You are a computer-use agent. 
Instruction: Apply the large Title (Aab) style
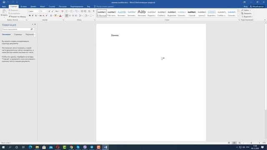(x=142, y=13)
